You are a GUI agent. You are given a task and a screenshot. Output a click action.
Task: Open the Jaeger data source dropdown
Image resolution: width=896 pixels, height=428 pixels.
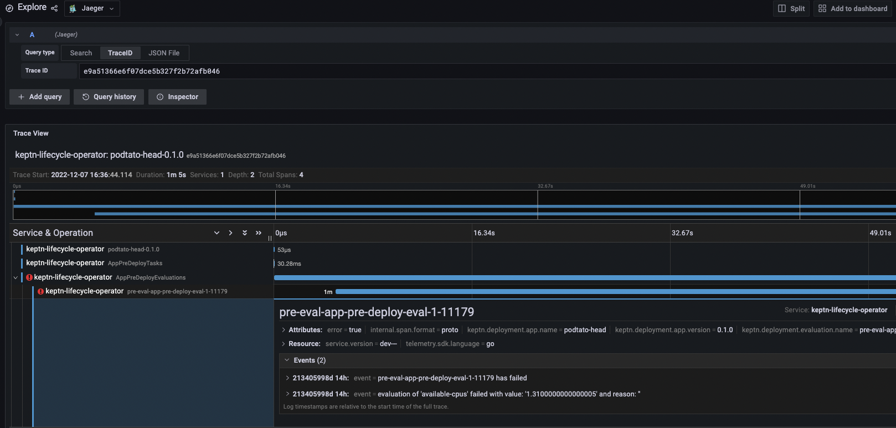pos(92,8)
